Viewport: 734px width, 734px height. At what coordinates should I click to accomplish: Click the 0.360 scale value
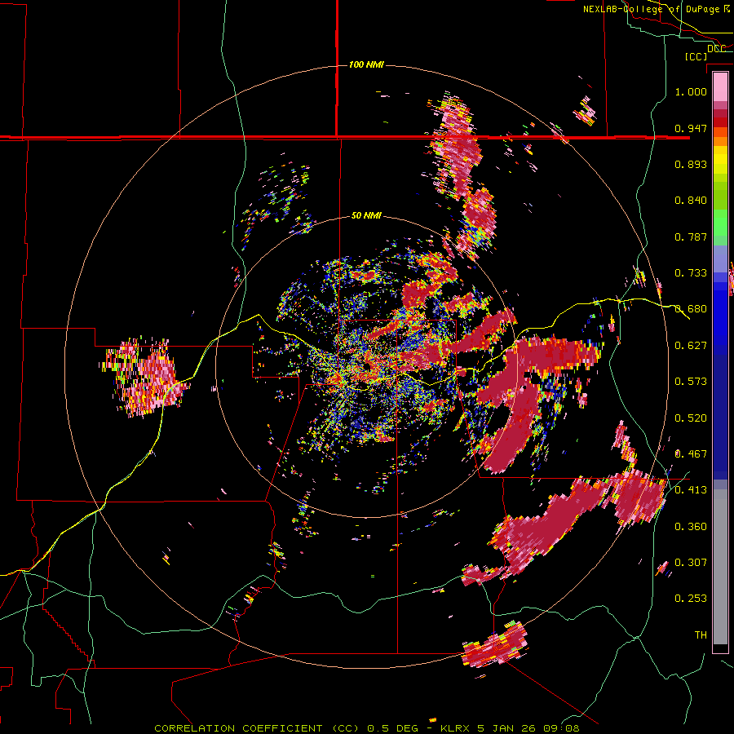[x=691, y=527]
